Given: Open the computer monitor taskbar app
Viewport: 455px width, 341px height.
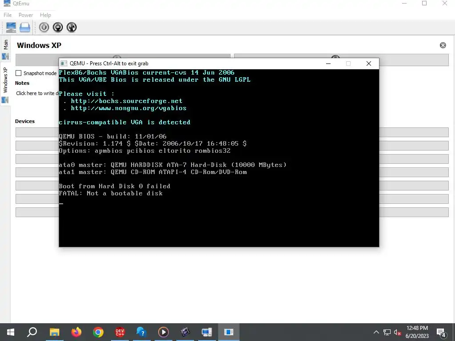Looking at the screenshot, I should coord(207,332).
